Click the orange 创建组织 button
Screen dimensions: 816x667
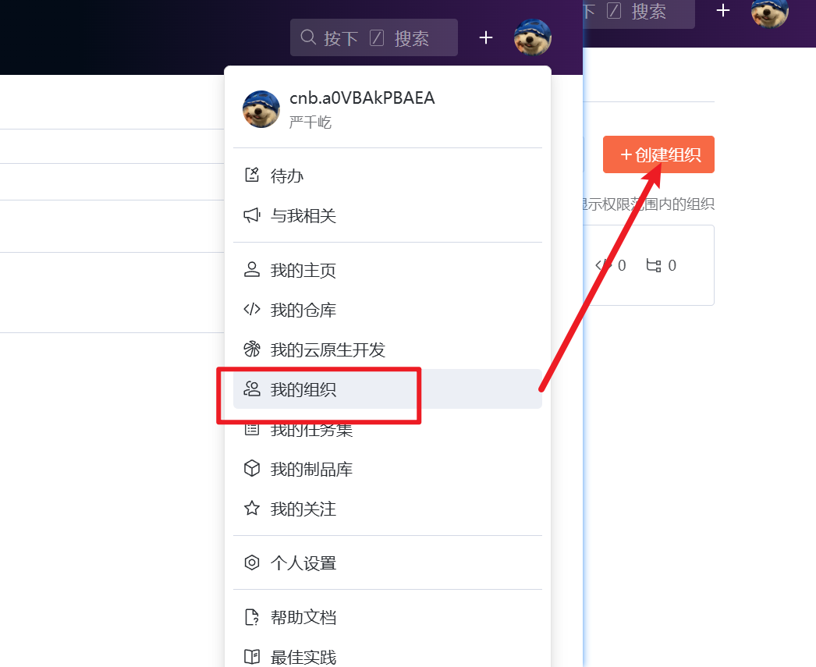(658, 154)
